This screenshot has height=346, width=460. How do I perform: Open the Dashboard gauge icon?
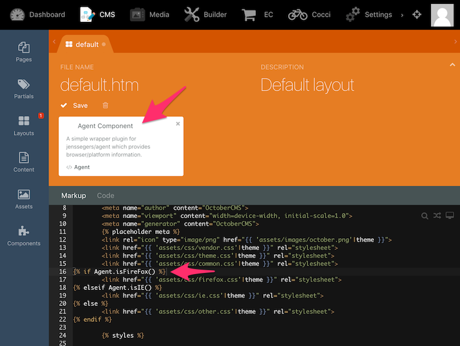(18, 15)
